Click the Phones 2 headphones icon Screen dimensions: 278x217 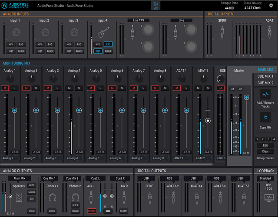[75, 197]
